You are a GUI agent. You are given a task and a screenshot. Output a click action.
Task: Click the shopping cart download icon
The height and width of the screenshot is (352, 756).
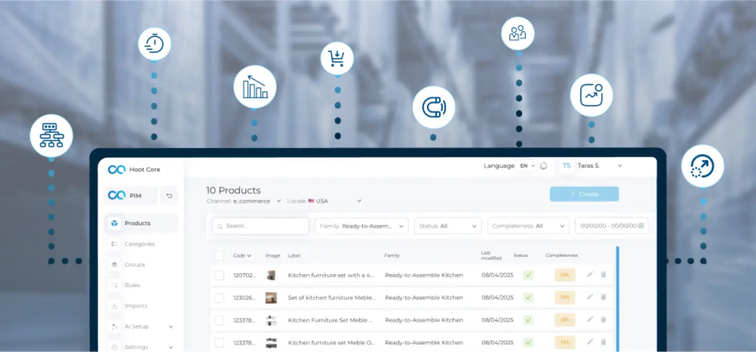[337, 58]
